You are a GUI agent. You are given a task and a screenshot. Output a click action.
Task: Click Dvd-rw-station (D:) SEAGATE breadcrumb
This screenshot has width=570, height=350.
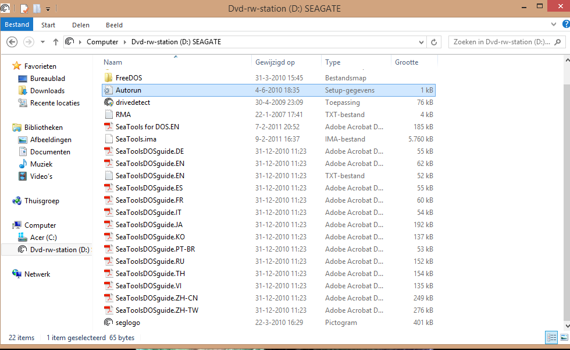tap(176, 42)
